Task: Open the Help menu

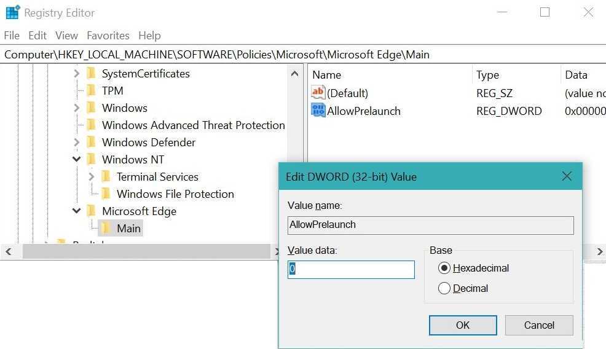Action: click(149, 36)
